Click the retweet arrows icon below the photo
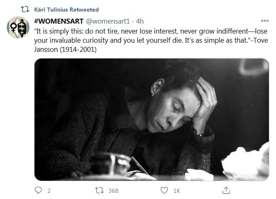This screenshot has width=276, height=199. [x=99, y=190]
